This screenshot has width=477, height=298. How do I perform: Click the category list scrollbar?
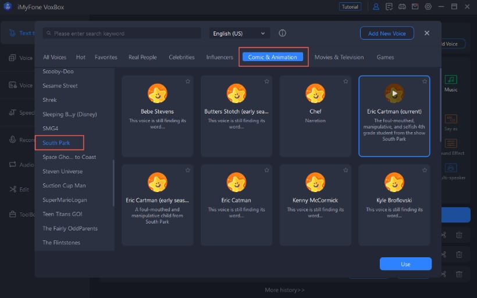pyautogui.click(x=113, y=183)
